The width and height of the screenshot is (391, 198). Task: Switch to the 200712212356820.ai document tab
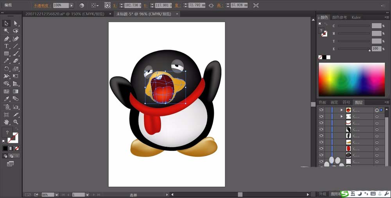(x=65, y=14)
